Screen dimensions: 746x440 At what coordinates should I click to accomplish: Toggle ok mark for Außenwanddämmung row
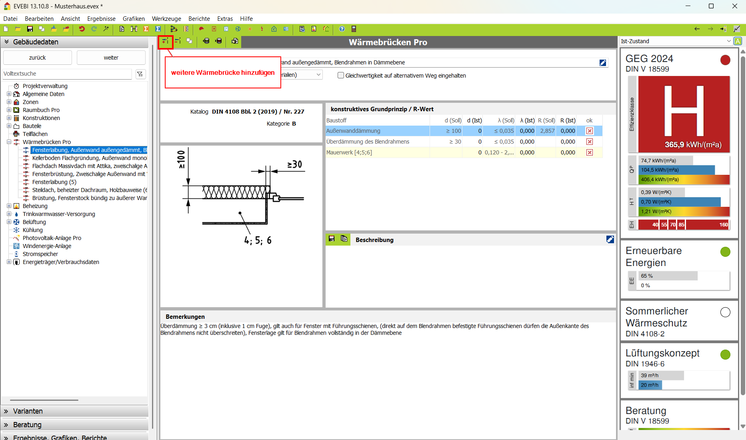pos(590,131)
